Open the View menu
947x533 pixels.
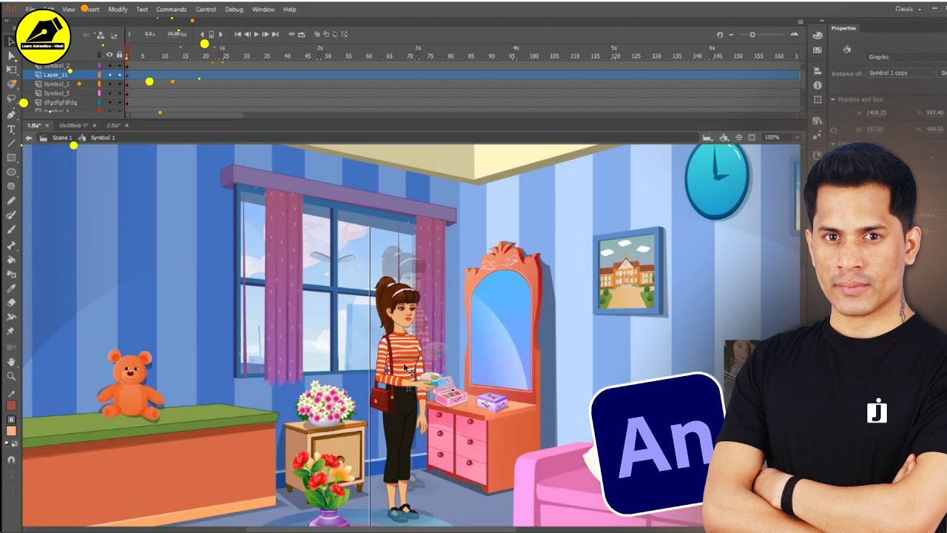point(68,10)
